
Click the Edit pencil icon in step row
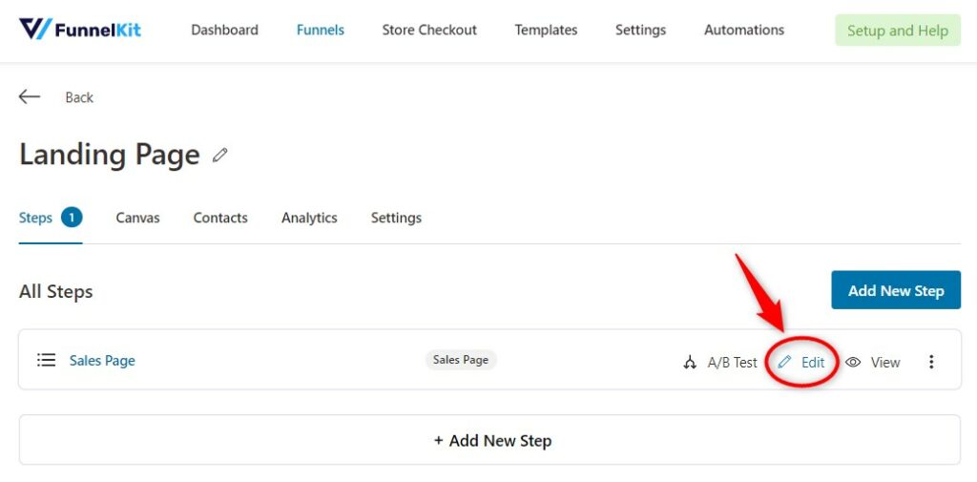[784, 362]
